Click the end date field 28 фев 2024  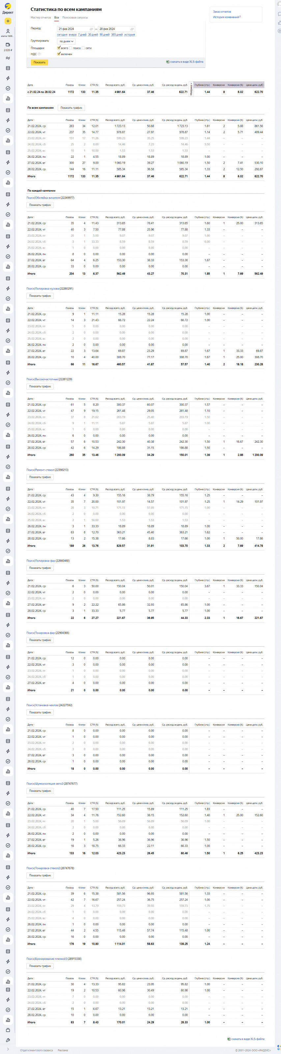[117, 29]
